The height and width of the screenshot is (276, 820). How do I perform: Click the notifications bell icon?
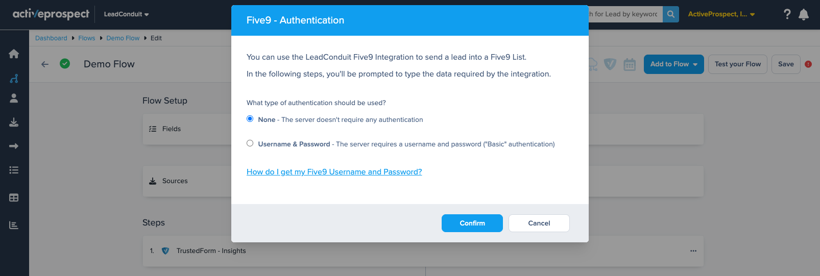(x=804, y=14)
